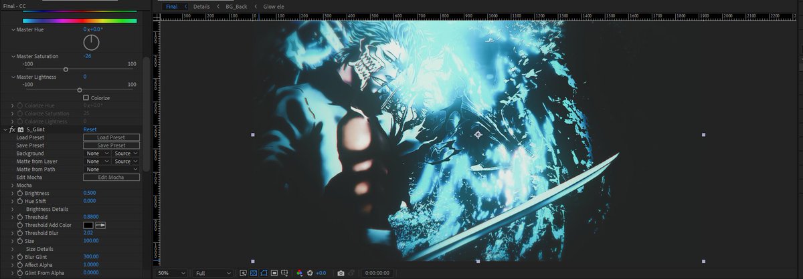Open grid and guide options icon
The image size is (803, 279).
click(x=284, y=273)
